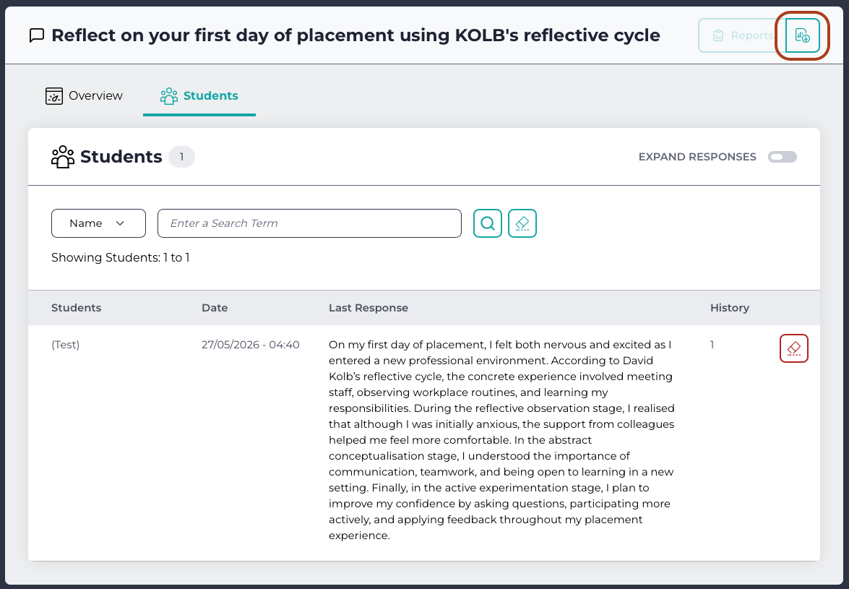Click the (Test) student name

coord(66,345)
